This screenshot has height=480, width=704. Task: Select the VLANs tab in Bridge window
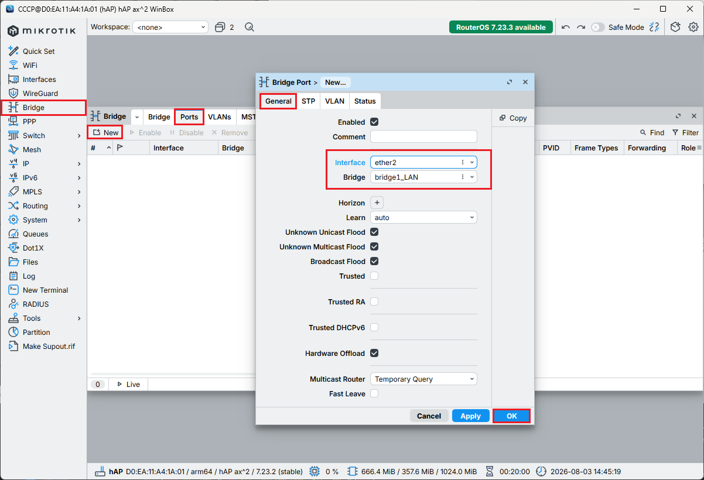coord(220,116)
